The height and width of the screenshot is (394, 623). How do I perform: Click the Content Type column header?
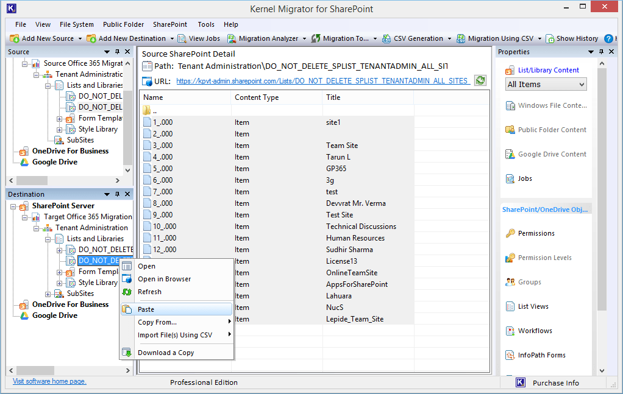pos(276,97)
